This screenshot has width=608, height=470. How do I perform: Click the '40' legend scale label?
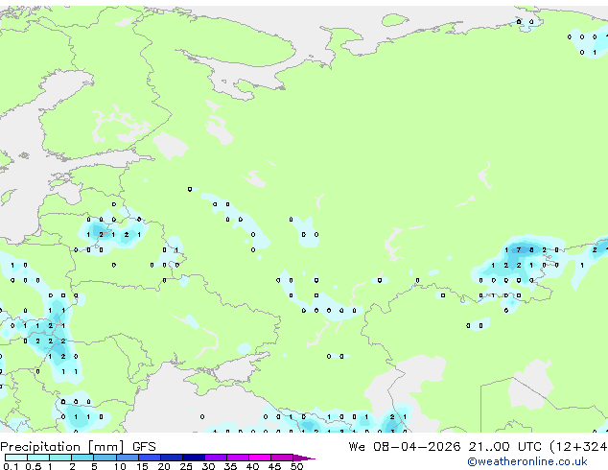pos(253,466)
